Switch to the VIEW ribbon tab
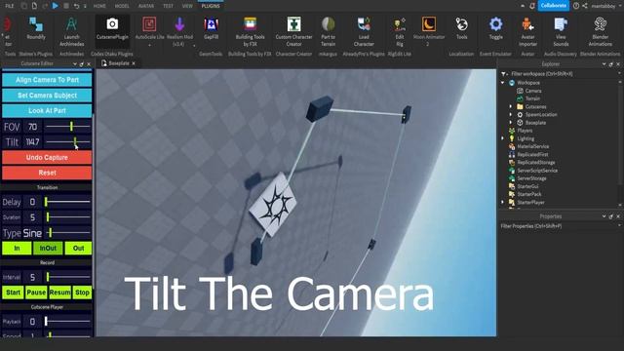624x351 pixels. tap(187, 6)
